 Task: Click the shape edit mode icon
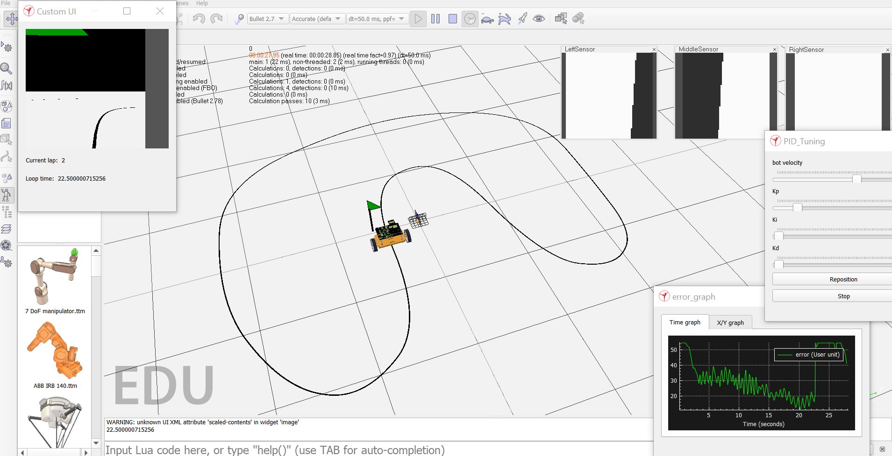pos(7,140)
